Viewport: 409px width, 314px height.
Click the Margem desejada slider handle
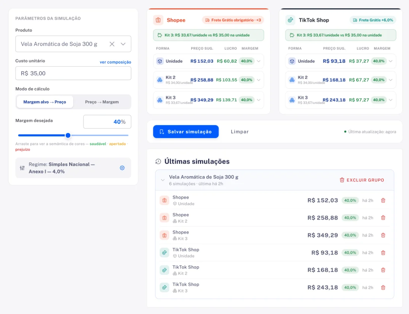68,135
